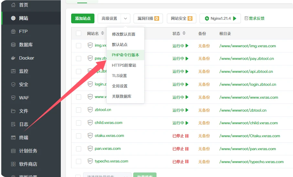Click the 高级设置 button
The image size is (293, 177).
[x=109, y=18]
